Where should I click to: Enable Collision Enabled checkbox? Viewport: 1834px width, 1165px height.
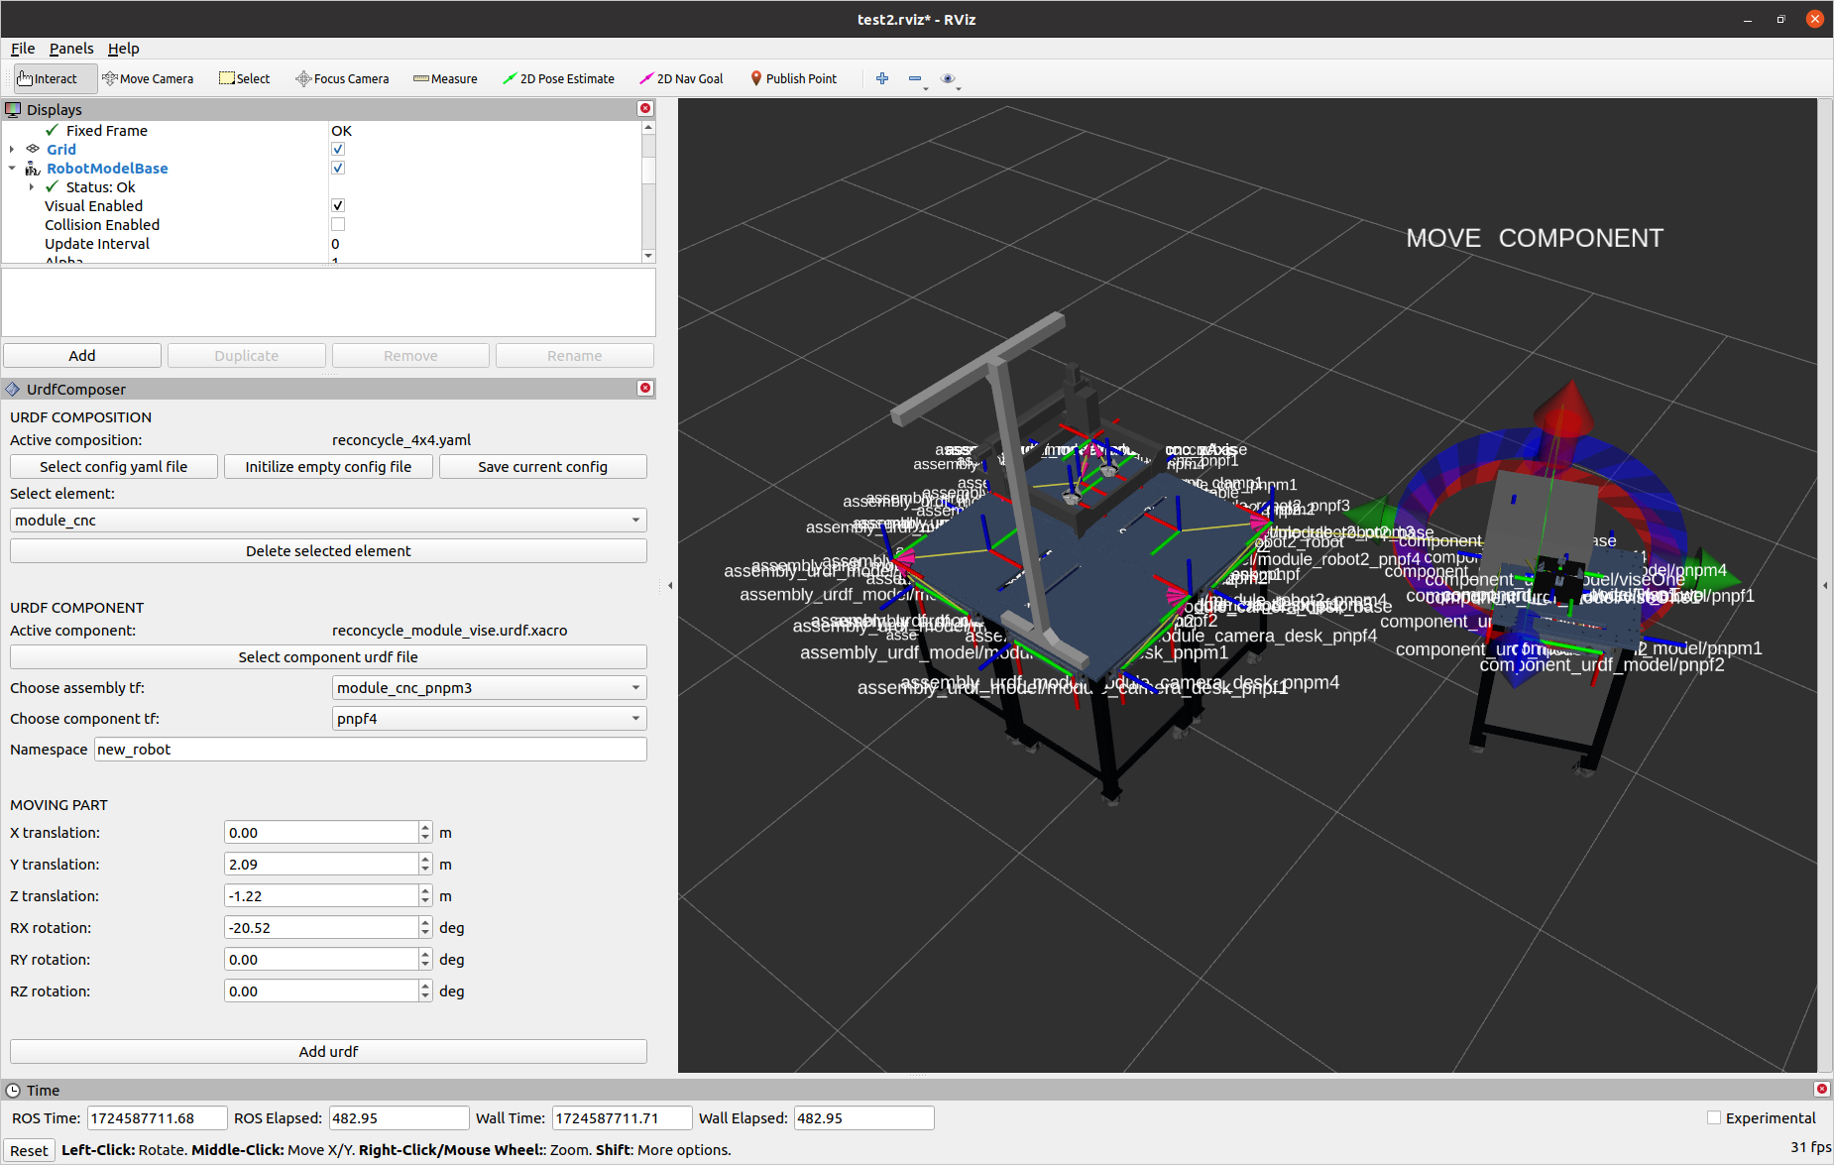[x=338, y=224]
